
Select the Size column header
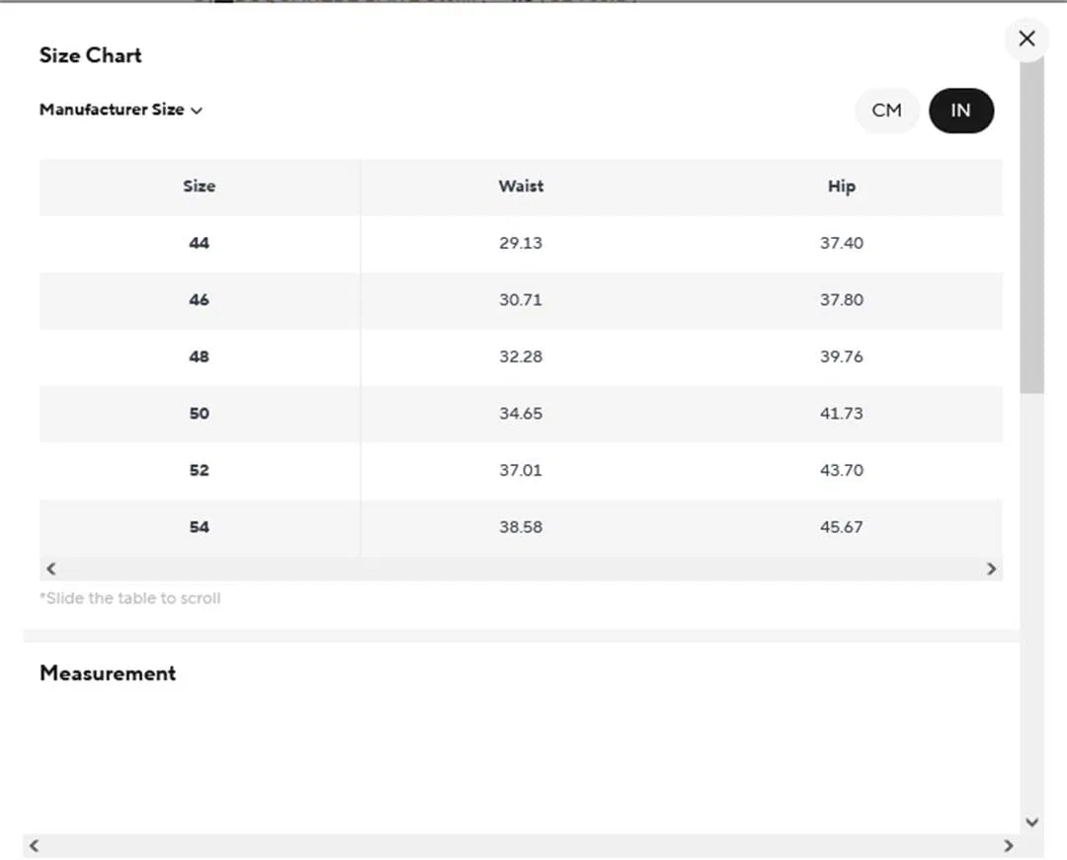(x=200, y=187)
